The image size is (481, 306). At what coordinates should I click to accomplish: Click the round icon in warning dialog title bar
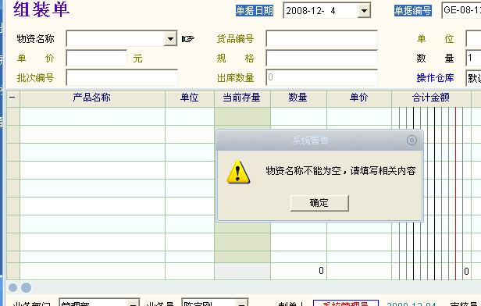(x=412, y=141)
